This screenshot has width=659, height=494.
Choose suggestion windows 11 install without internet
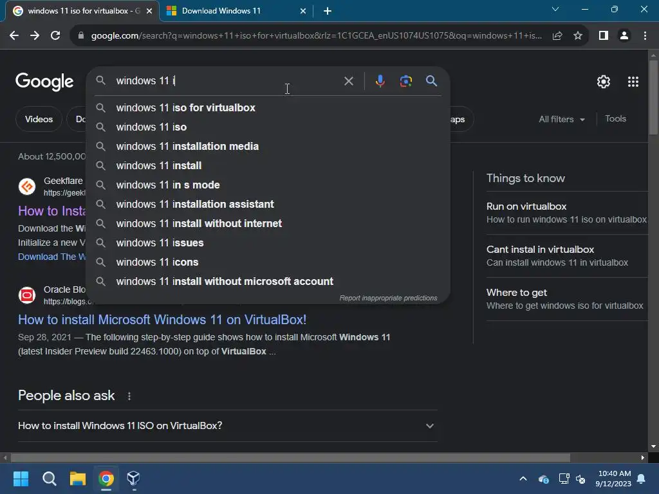(x=268, y=224)
